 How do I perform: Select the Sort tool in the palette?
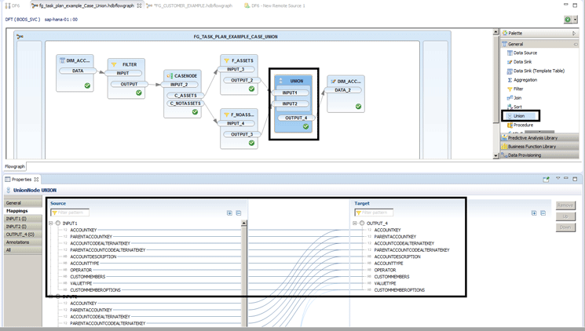click(517, 107)
